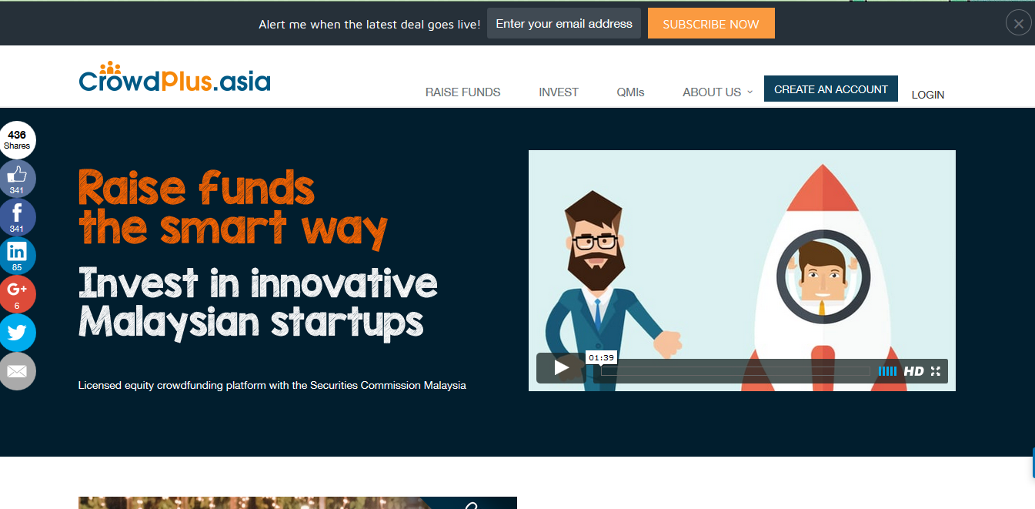
Task: Dismiss the alert subscription banner
Action: [x=1018, y=23]
